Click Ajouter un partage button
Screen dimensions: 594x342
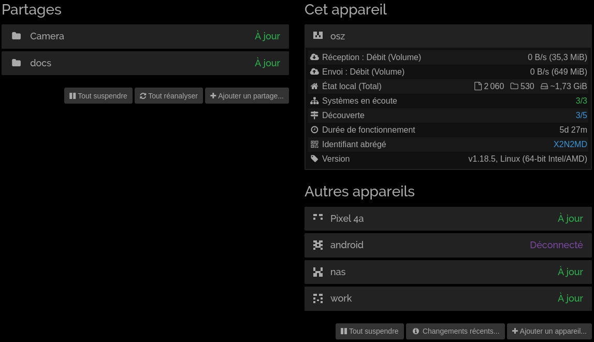[x=247, y=96]
